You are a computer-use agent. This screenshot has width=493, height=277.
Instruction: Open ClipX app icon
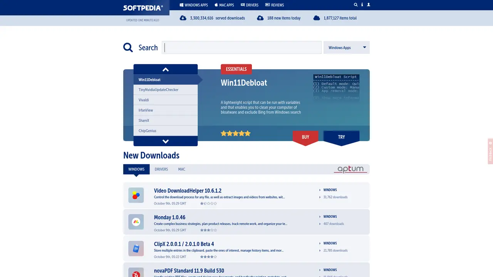(136, 249)
